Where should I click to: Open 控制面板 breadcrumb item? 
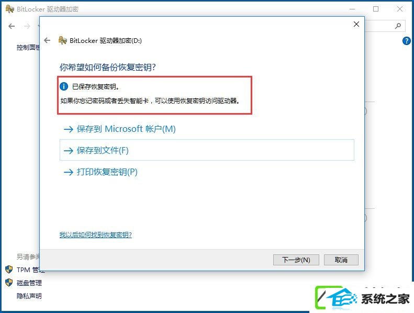28,47
